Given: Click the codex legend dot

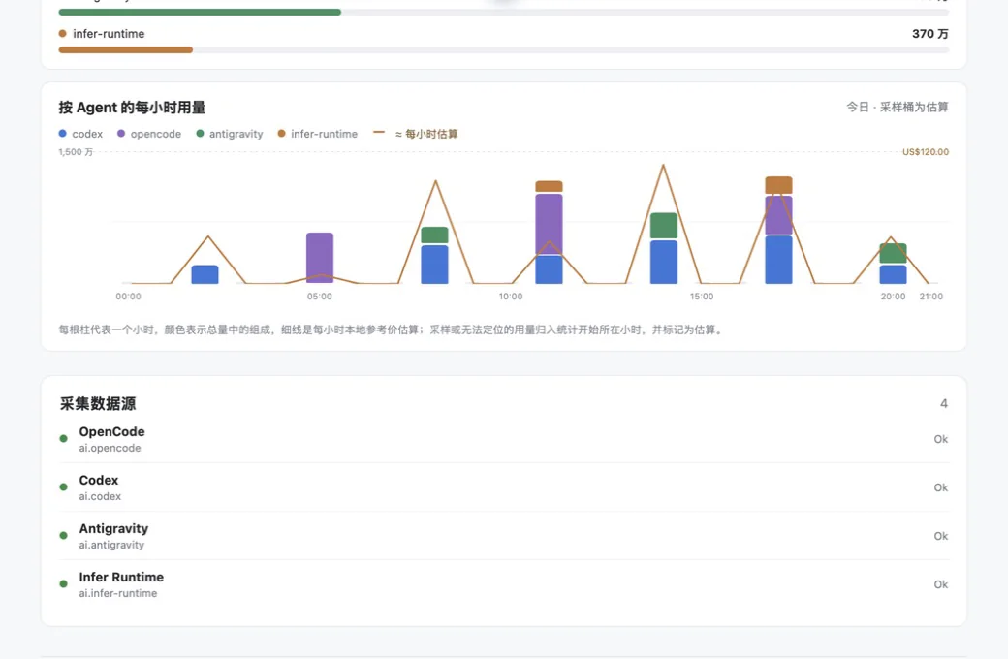Looking at the screenshot, I should tap(62, 133).
